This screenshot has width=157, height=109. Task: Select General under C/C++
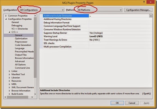[19, 35]
